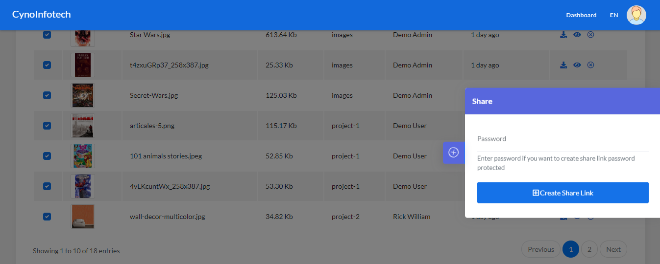660x264 pixels.
Task: Click the wall-decor-multicolor.jpg file name
Action: (167, 217)
